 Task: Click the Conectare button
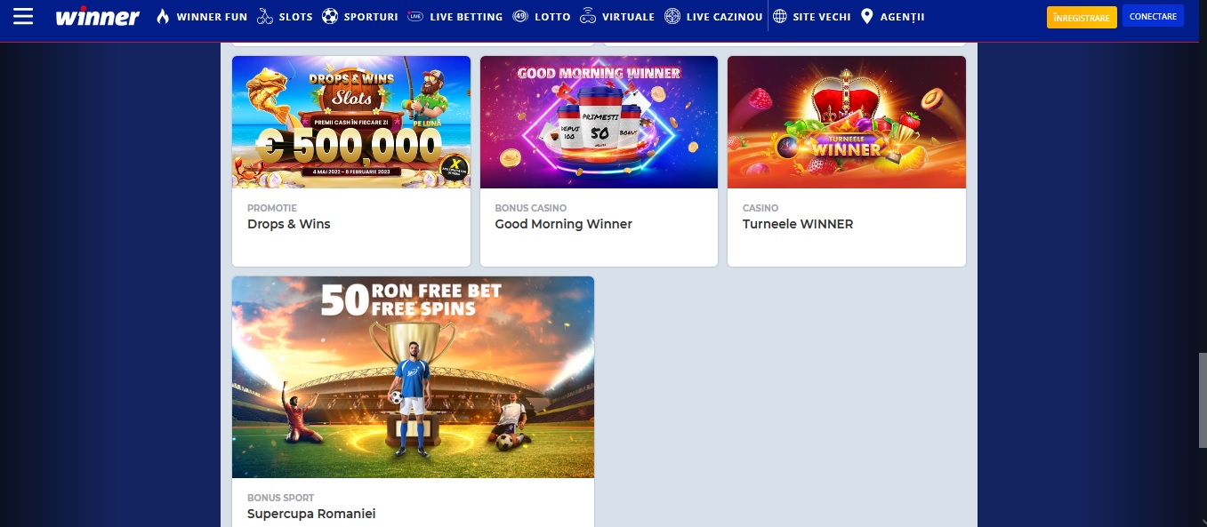tap(1153, 16)
